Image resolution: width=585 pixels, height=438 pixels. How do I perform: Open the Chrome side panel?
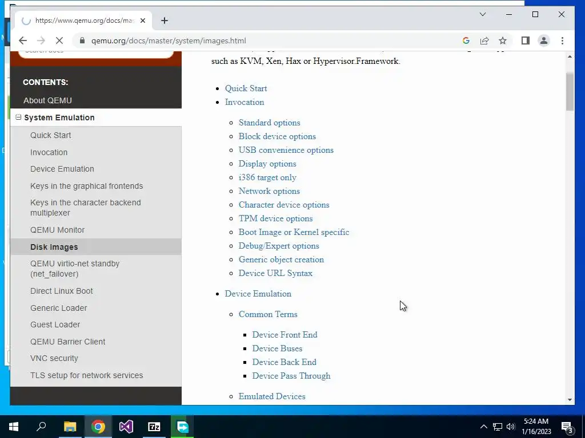coord(526,40)
